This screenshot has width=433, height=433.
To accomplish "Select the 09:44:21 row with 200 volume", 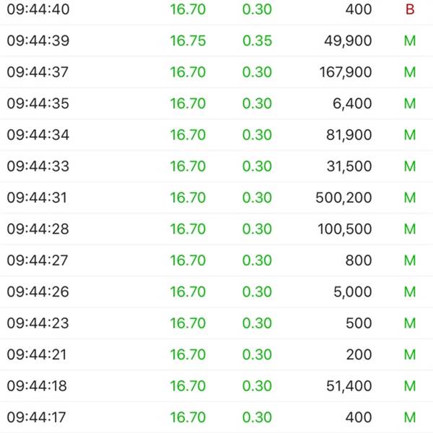I will 216,354.
